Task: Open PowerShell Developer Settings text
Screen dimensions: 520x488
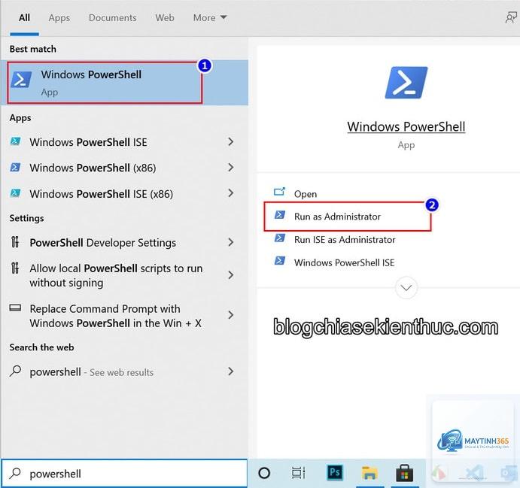Action: 103,243
